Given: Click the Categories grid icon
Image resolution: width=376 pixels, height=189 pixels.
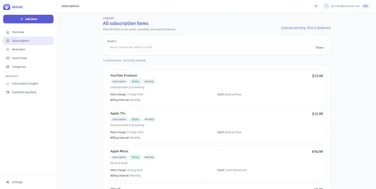Looking at the screenshot, I should pos(8,67).
